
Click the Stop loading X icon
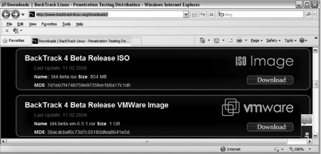coord(211,14)
